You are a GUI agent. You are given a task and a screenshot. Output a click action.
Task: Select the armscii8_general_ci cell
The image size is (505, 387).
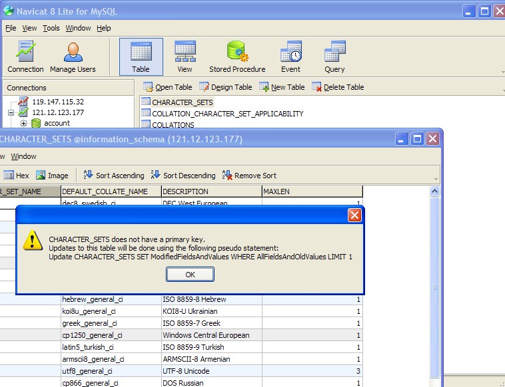tap(111, 359)
